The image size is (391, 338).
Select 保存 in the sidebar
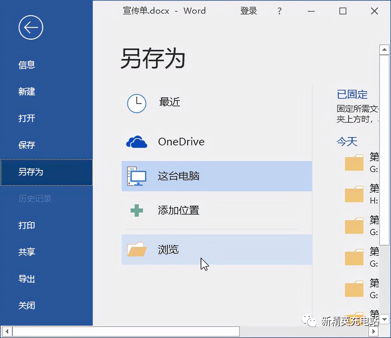pyautogui.click(x=26, y=145)
